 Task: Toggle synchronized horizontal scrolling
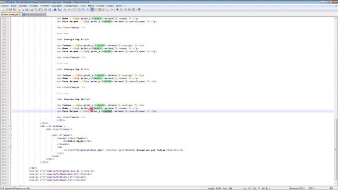click(78, 9)
